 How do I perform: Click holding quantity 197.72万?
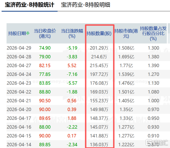coord(99,74)
